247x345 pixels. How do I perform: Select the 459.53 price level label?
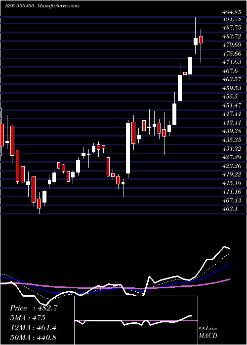click(x=232, y=88)
